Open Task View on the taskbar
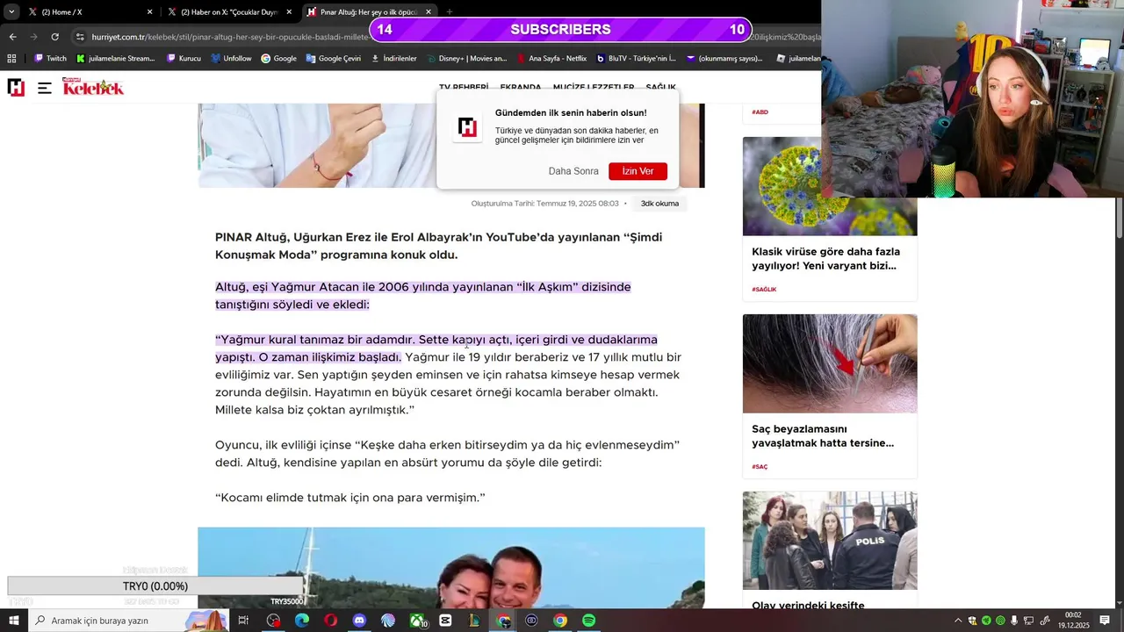The width and height of the screenshot is (1124, 632). [x=243, y=621]
